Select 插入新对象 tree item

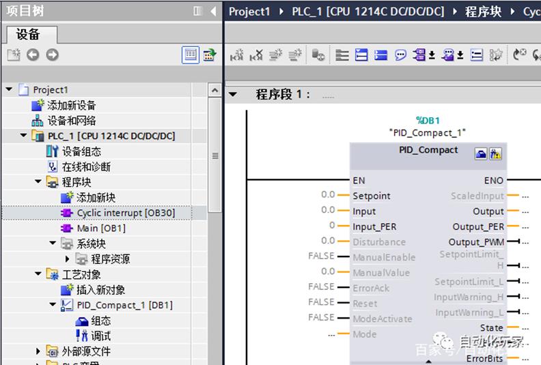click(100, 290)
